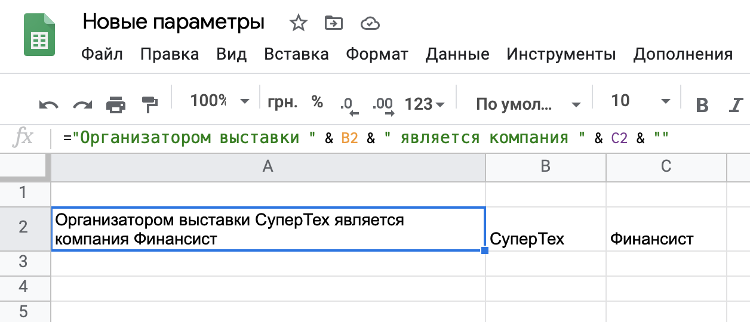Select cell containing Организатором выставки СуперТех
The height and width of the screenshot is (322, 750).
268,229
